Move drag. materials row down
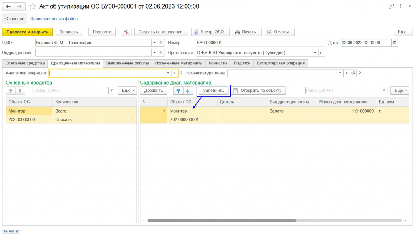 pos(188,91)
